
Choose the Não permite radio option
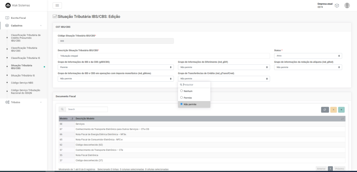(182, 104)
